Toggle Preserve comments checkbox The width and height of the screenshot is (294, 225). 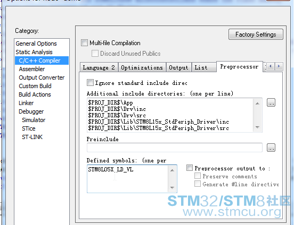click(198, 176)
